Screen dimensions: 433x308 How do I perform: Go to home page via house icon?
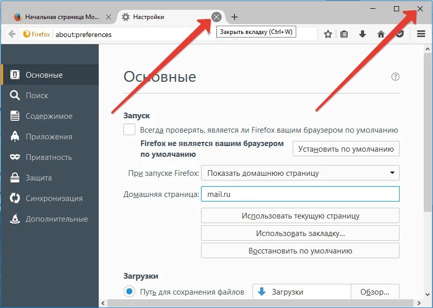point(381,34)
